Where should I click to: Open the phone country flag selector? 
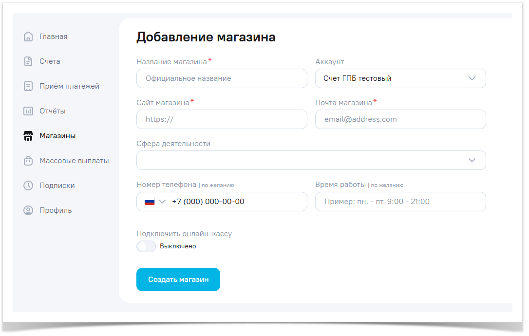tap(154, 202)
